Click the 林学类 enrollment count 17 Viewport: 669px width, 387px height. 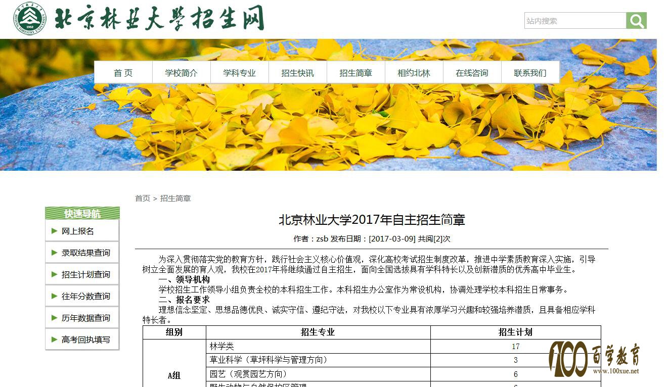coord(516,346)
